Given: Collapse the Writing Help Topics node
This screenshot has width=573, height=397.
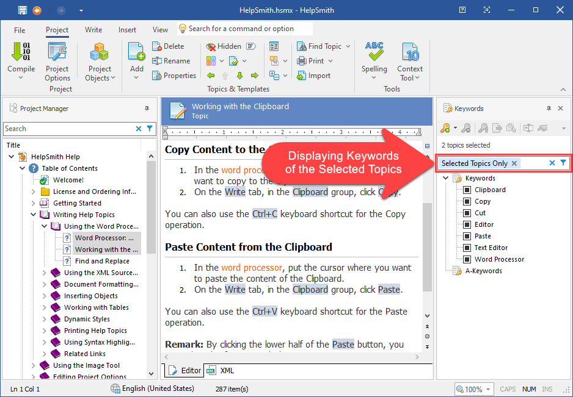Looking at the screenshot, I should click(34, 215).
